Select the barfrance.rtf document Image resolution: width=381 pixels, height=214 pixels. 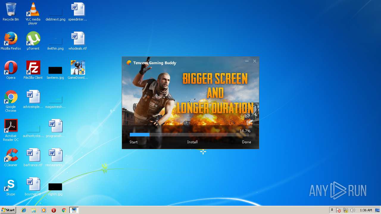click(33, 158)
